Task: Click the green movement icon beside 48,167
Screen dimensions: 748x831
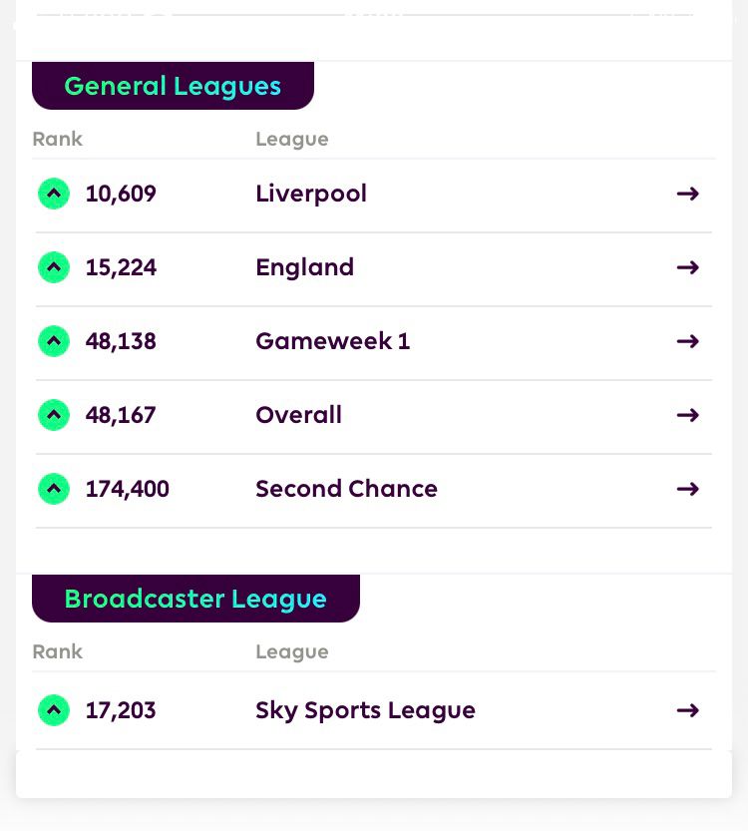Action: pyautogui.click(x=54, y=414)
